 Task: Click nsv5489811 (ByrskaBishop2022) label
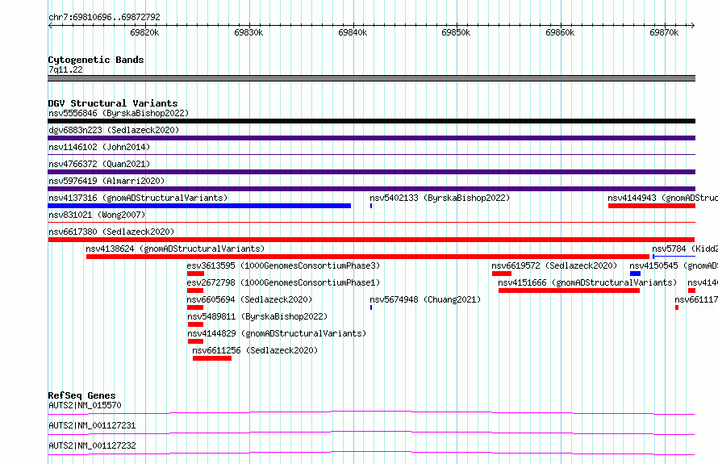[x=257, y=316]
